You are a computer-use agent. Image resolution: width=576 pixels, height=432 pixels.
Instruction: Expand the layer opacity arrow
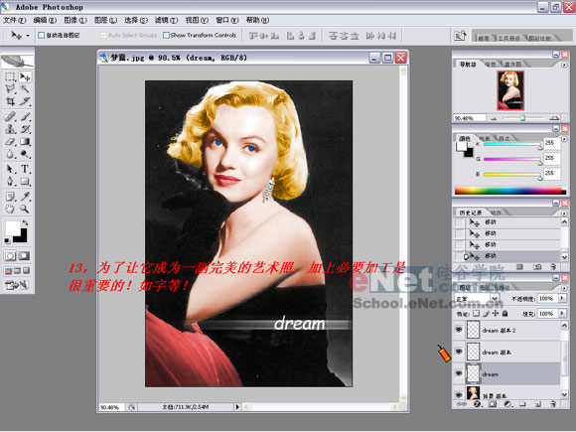coord(562,298)
